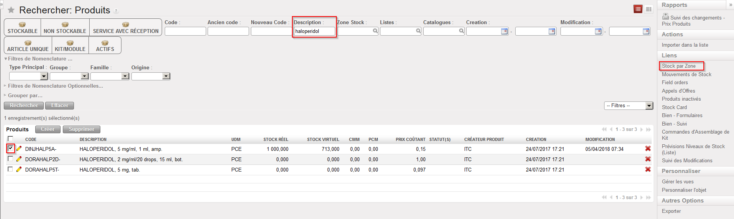Open the Type Principal dropdown
The height and width of the screenshot is (219, 734).
[44, 76]
